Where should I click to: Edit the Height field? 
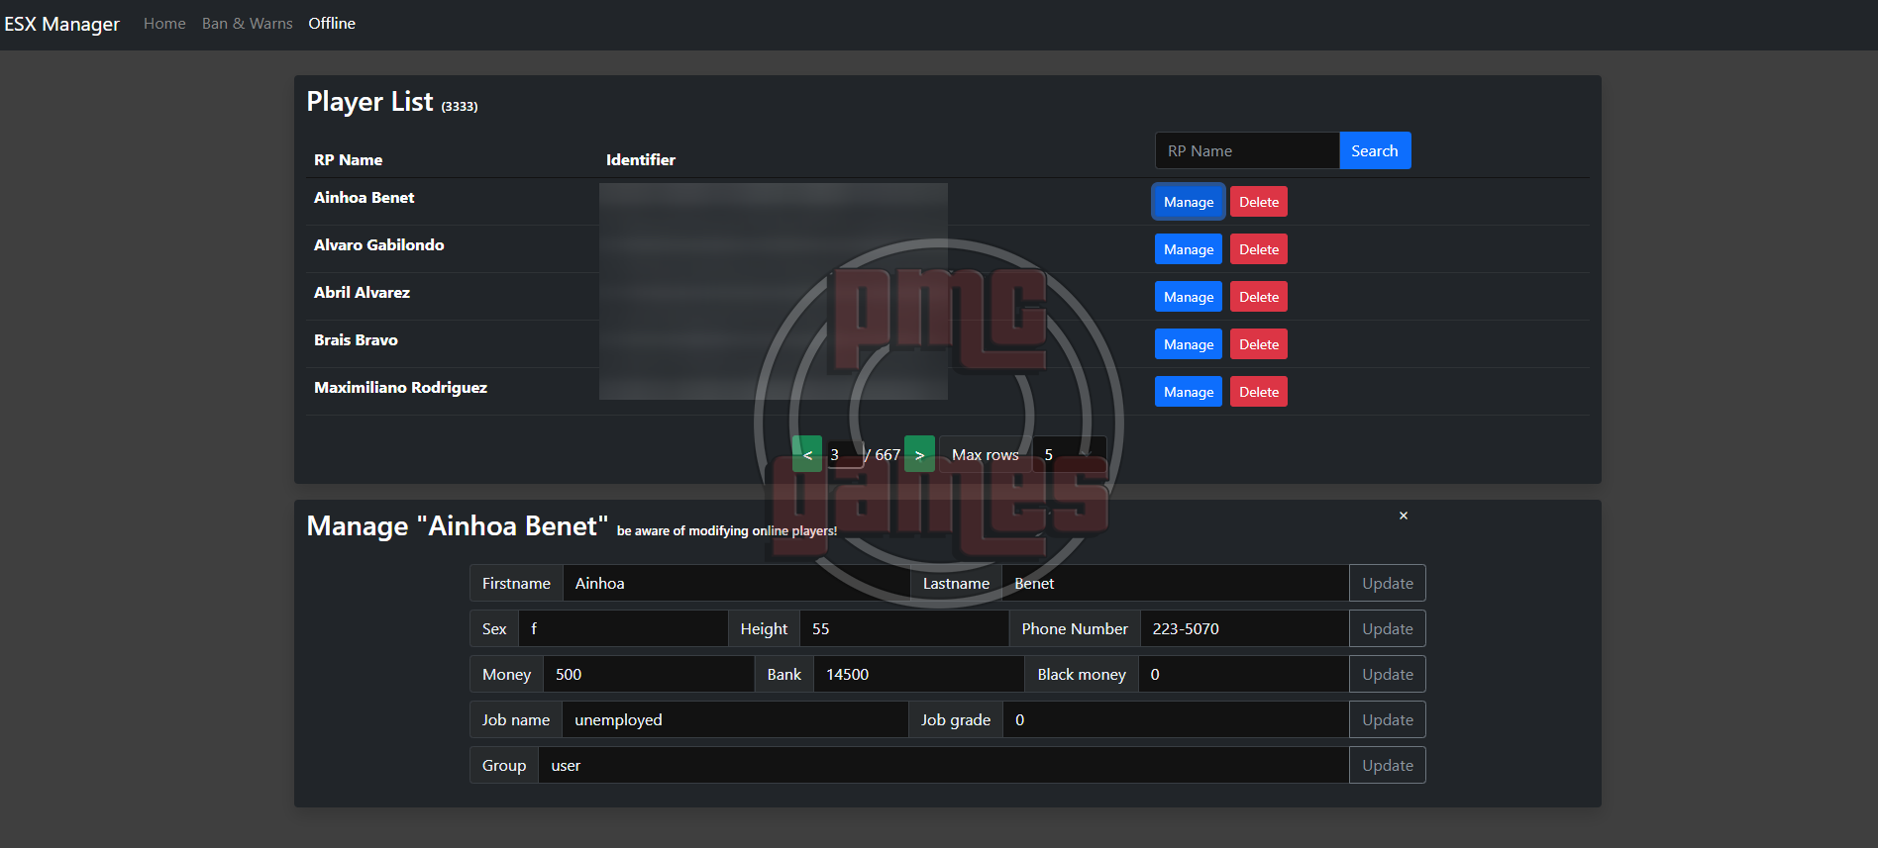[x=904, y=628]
